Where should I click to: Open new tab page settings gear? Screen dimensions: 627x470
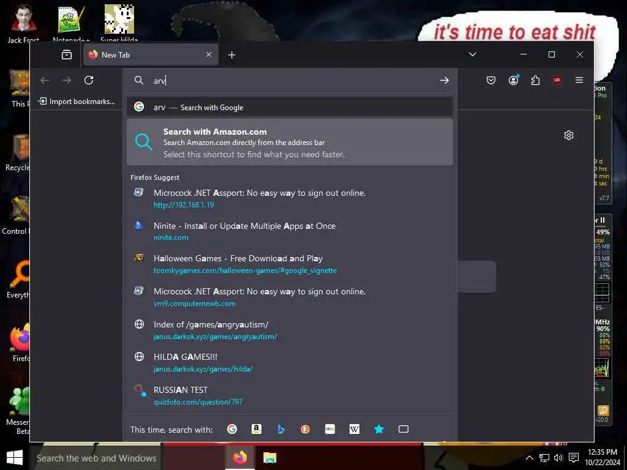point(569,135)
